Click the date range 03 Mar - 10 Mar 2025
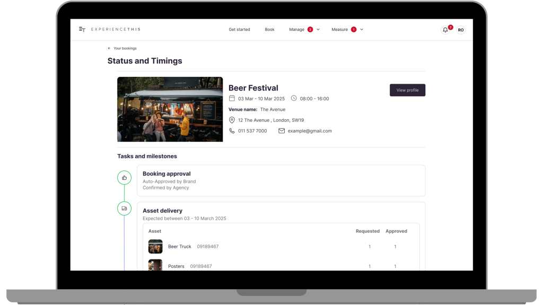This screenshot has width=543, height=305. click(261, 98)
